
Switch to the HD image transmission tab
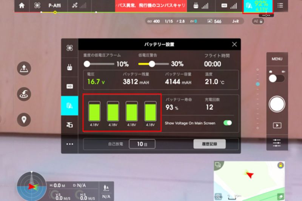(x=69, y=86)
